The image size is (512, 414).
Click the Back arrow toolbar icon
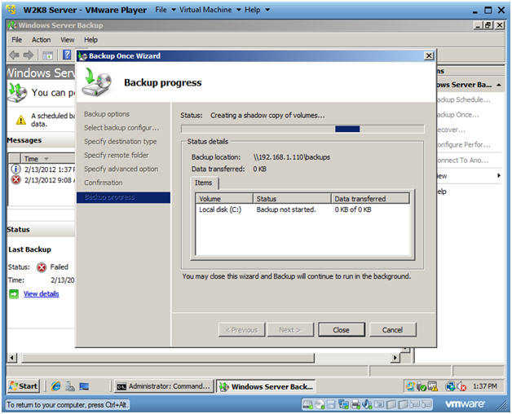pos(14,55)
